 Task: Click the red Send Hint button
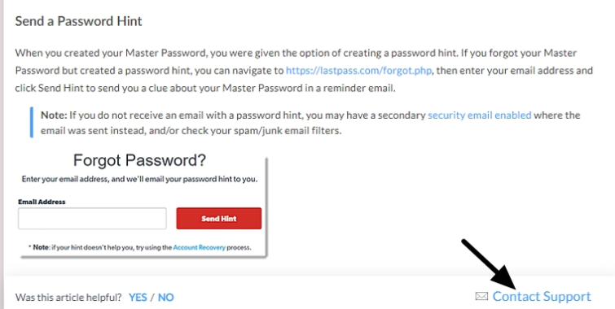click(219, 219)
